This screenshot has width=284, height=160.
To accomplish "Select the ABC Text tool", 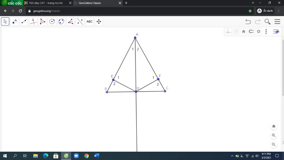I will tap(89, 21).
